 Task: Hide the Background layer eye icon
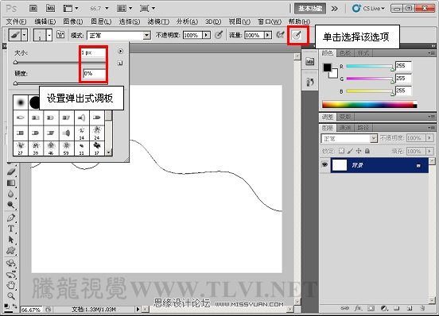tap(324, 164)
